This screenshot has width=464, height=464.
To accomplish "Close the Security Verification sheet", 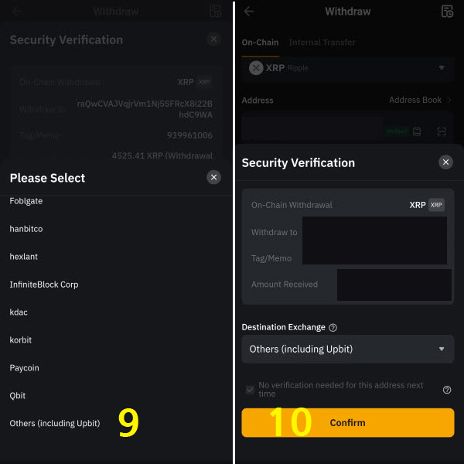I will (x=445, y=162).
